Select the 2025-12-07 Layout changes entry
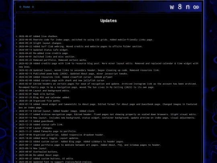Viewport: 217px width, 163px height. (36, 128)
